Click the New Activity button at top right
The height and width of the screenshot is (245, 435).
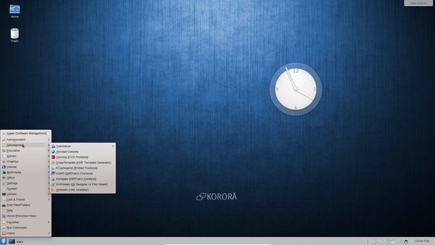(419, 3)
